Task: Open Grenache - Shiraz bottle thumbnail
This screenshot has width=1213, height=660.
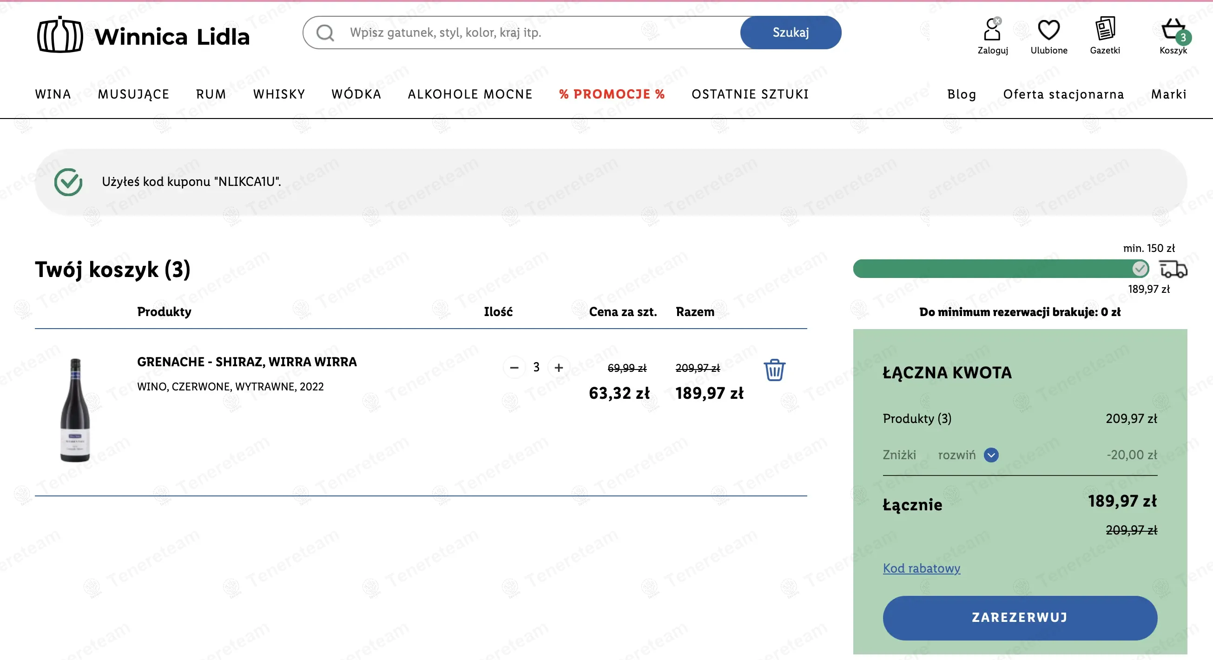Action: coord(75,410)
